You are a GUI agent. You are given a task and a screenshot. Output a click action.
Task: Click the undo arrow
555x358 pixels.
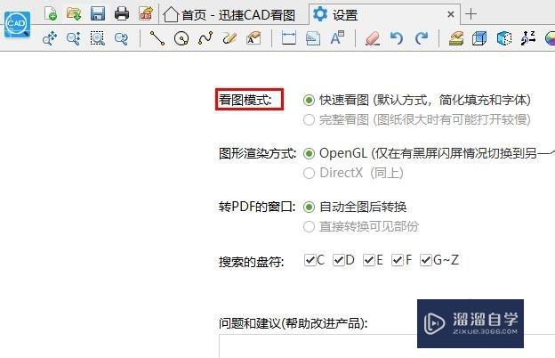397,38
